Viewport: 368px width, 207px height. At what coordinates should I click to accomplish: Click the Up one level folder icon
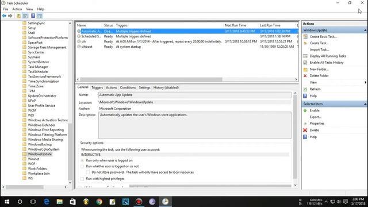coord(18,16)
